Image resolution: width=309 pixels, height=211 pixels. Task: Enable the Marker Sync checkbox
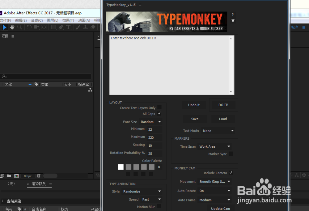pyautogui.click(x=231, y=154)
